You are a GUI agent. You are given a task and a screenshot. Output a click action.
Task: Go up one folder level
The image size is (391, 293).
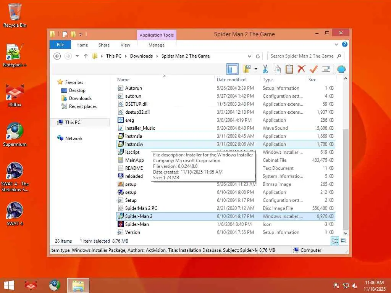tap(86, 56)
